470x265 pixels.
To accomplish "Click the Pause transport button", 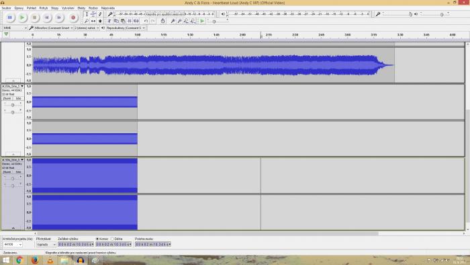I will pos(10,17).
